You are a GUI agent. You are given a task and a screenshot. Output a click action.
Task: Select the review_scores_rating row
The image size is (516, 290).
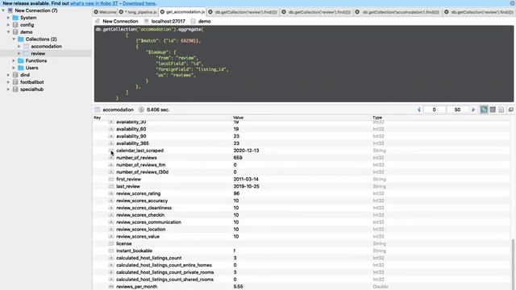[x=302, y=193]
